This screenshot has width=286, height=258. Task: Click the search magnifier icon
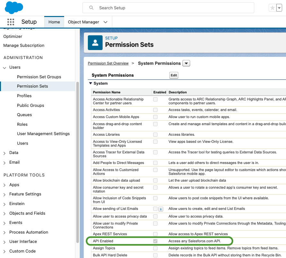[91, 8]
